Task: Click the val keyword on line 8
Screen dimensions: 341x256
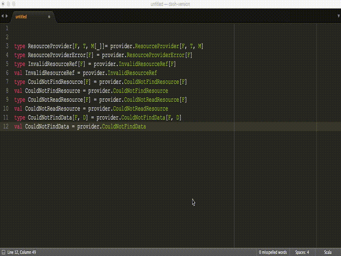Action: click(x=18, y=91)
